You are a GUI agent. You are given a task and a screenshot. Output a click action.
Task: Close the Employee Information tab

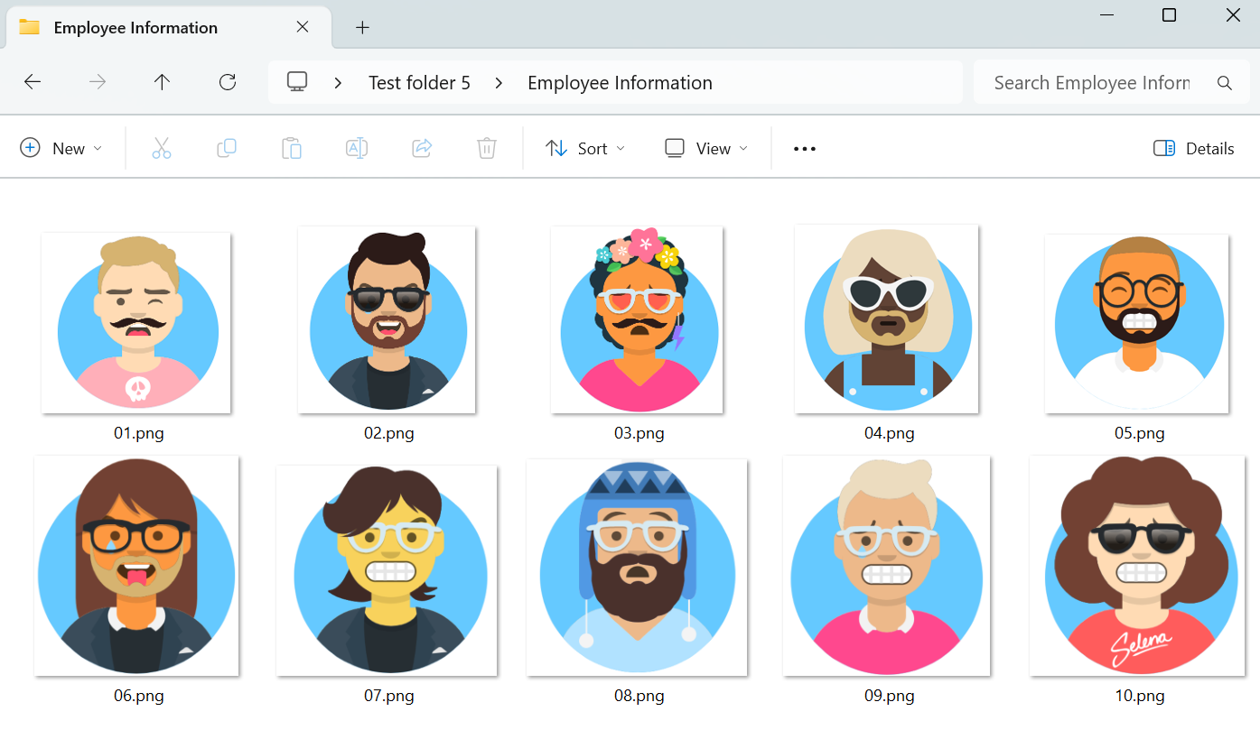click(x=303, y=27)
